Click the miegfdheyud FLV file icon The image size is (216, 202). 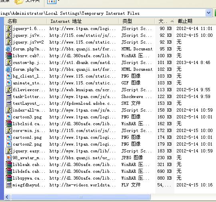point(9,185)
